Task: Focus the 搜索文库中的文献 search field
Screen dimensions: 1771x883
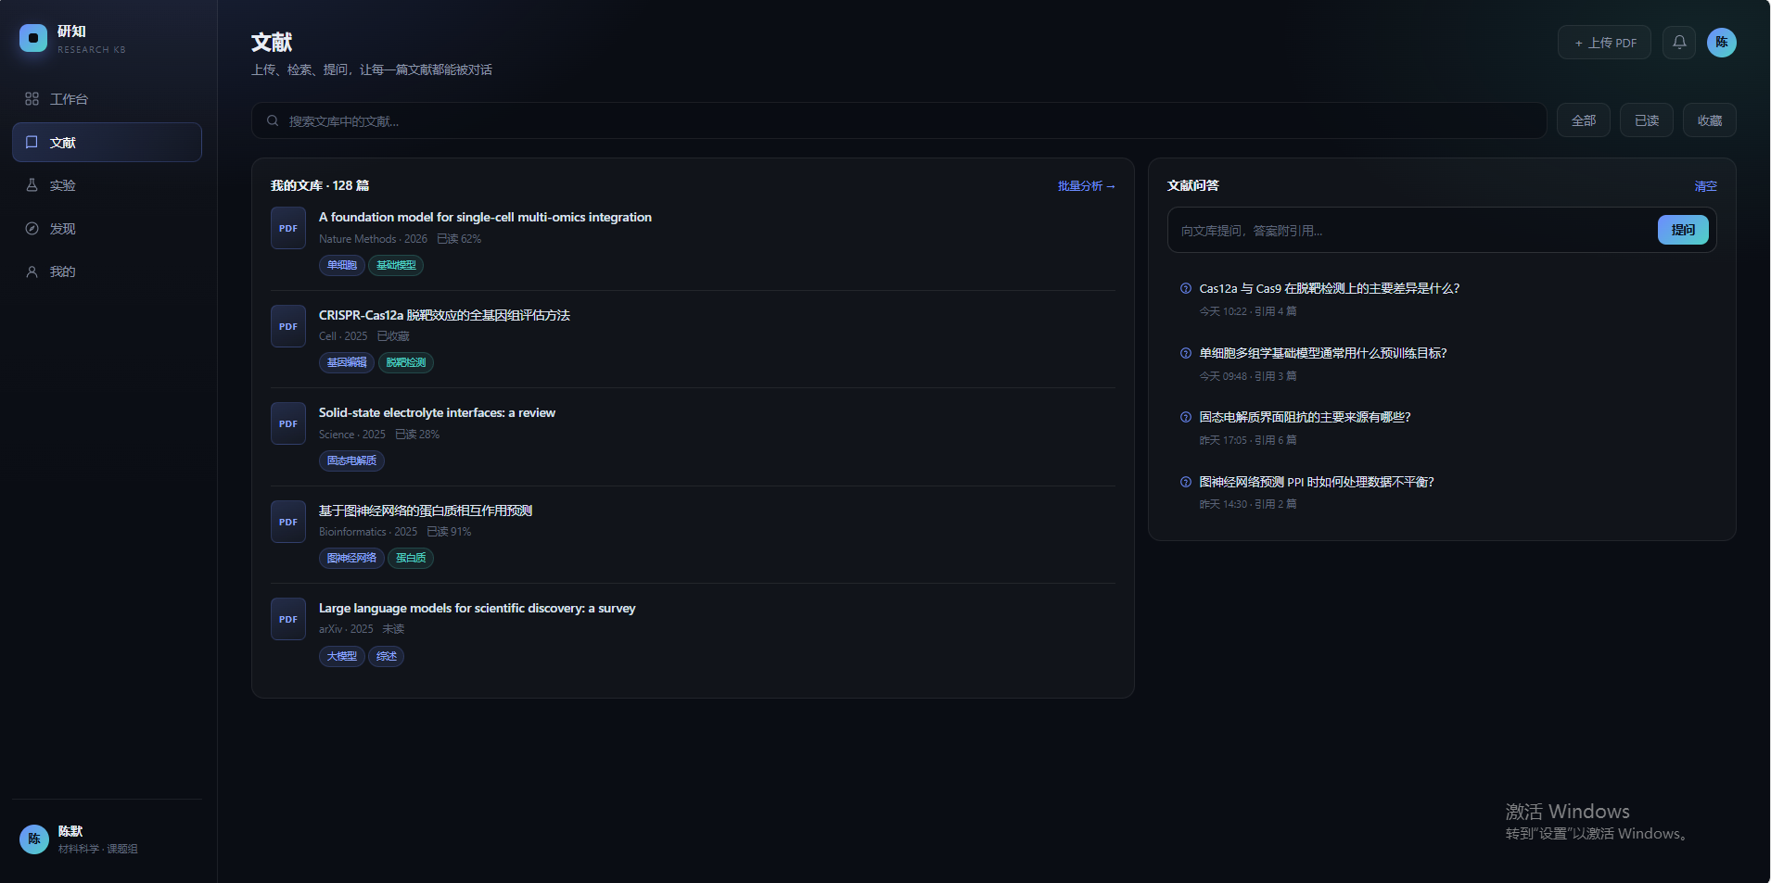Action: (x=898, y=120)
